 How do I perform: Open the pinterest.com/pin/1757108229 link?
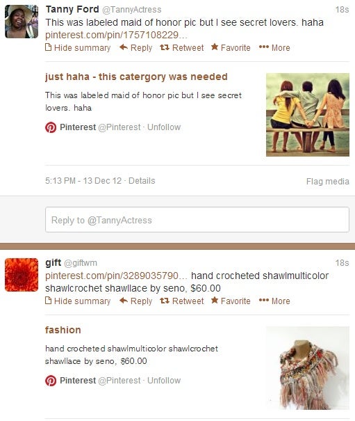116,35
